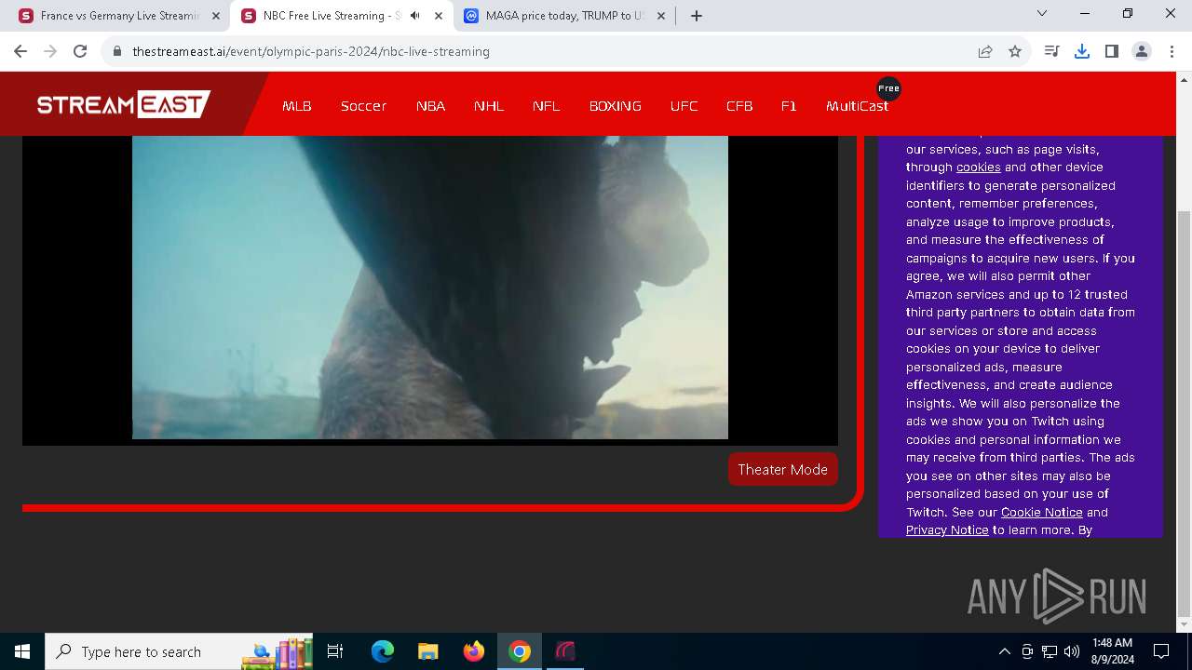Open the NFL section

tap(547, 106)
